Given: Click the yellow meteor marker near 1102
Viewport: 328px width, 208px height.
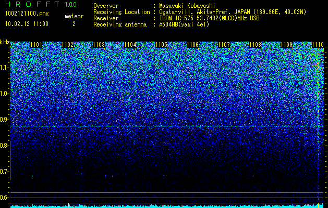Looking at the screenshot, I should [x=68, y=205].
